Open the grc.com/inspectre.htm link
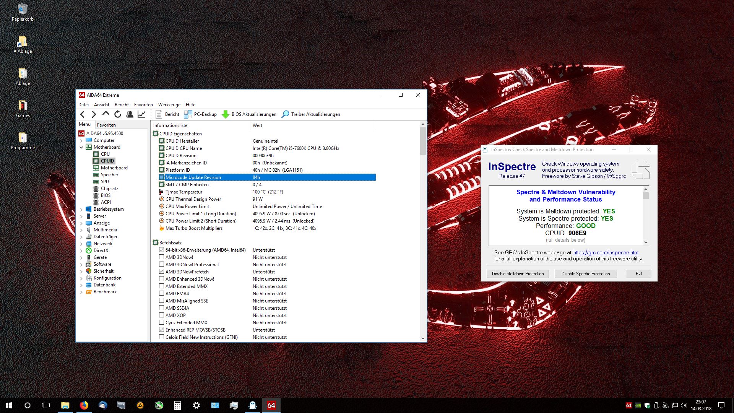 [x=606, y=252]
